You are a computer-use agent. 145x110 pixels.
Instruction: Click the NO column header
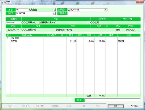point(8,35)
